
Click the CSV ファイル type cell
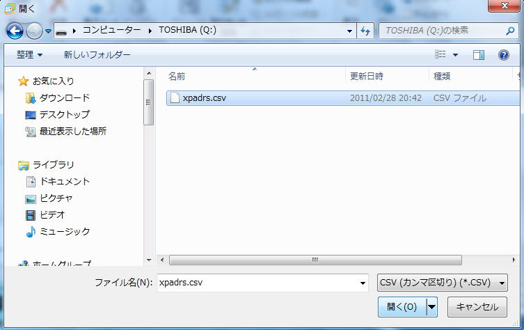tap(460, 98)
